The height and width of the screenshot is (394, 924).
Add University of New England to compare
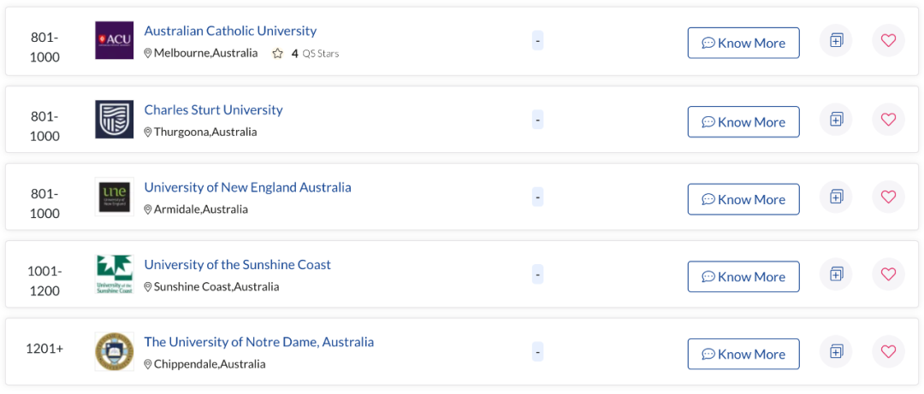click(x=836, y=197)
